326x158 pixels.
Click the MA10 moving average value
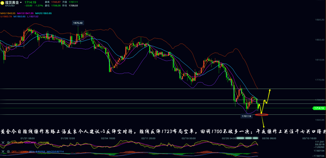click(x=25, y=13)
